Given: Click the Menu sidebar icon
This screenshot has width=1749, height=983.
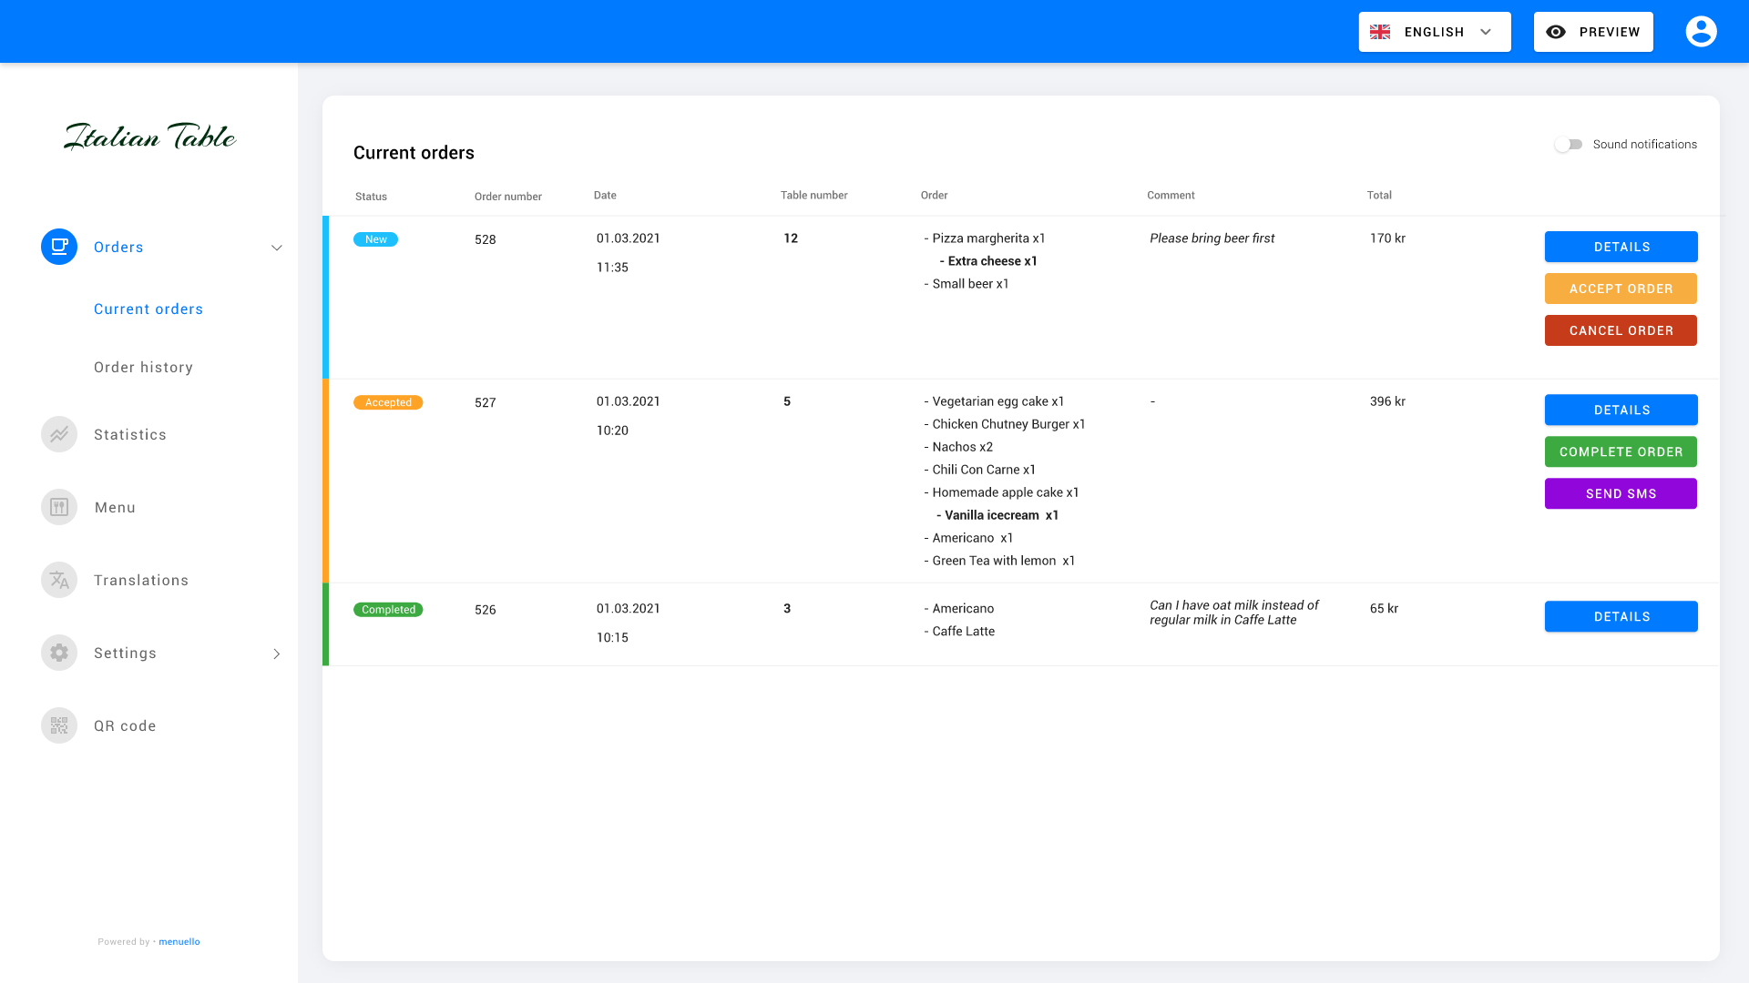Looking at the screenshot, I should pyautogui.click(x=59, y=506).
